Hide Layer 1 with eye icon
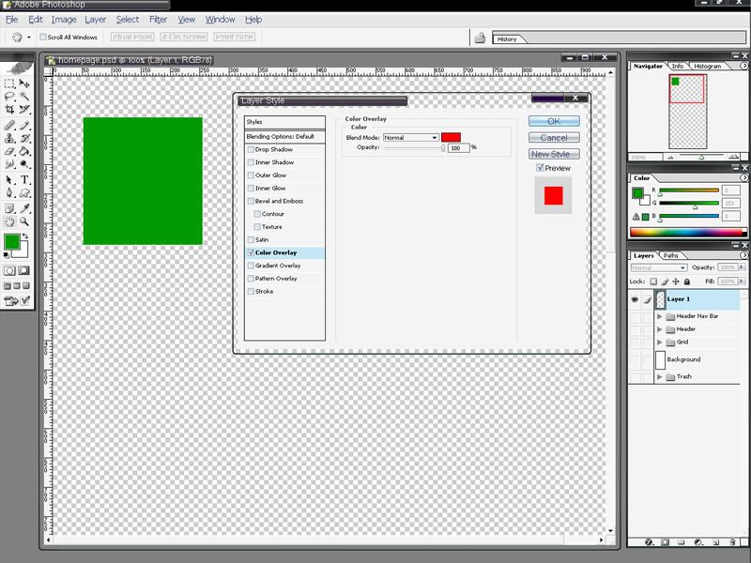The image size is (751, 563). click(635, 299)
